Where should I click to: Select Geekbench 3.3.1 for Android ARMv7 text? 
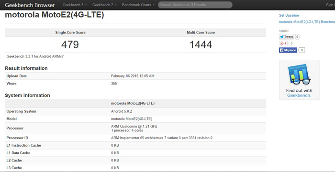[x=35, y=56]
